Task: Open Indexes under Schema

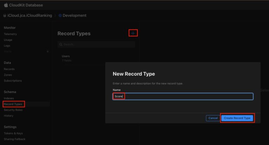Action: (9, 98)
